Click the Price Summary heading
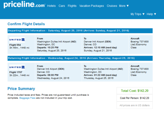 (21, 89)
